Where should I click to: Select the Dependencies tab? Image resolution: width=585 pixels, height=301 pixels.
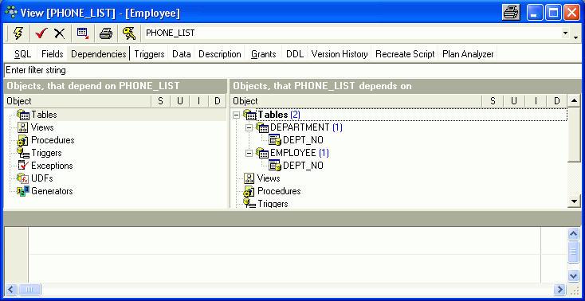[x=99, y=54]
